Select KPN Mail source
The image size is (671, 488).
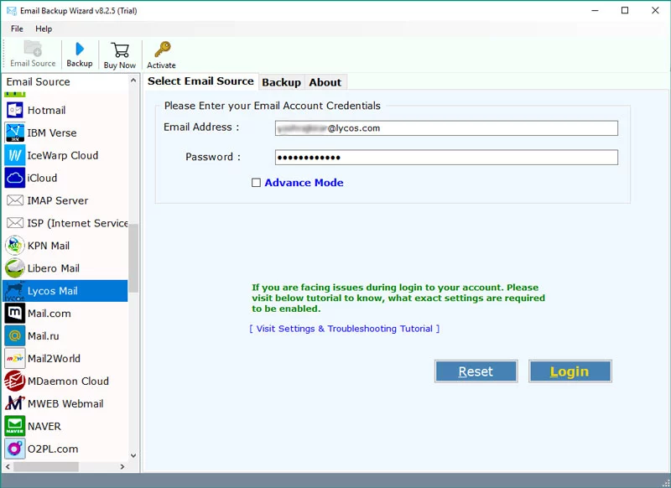click(x=48, y=246)
